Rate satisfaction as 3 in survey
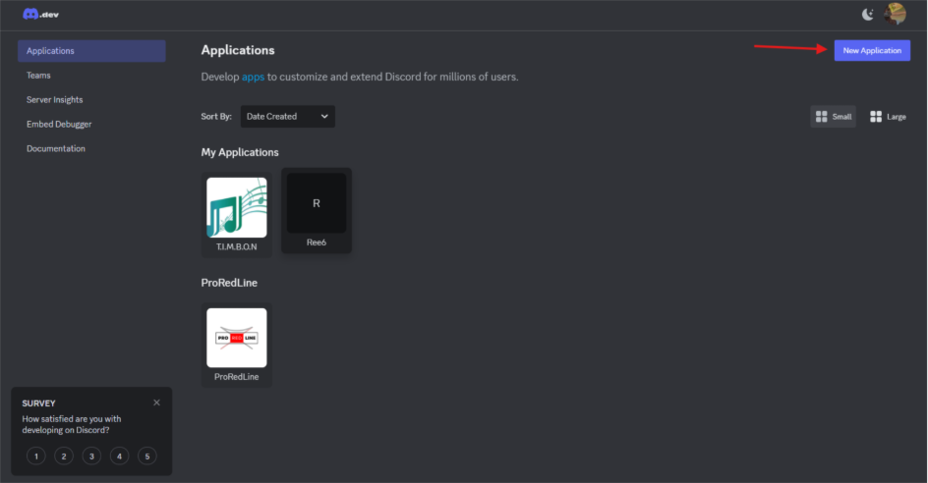 (91, 456)
